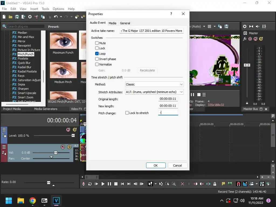Open the Options menu
Image resolution: width=276 pixels, height=207 pixels.
click(58, 9)
